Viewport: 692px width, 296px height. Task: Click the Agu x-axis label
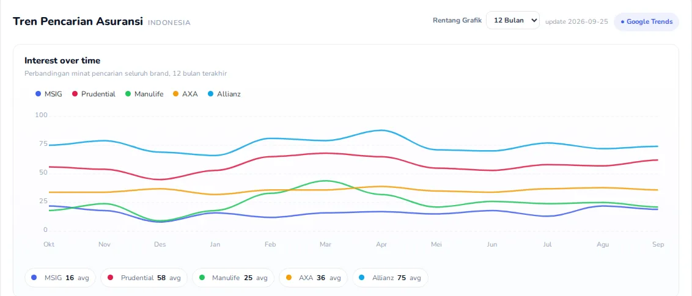(603, 245)
